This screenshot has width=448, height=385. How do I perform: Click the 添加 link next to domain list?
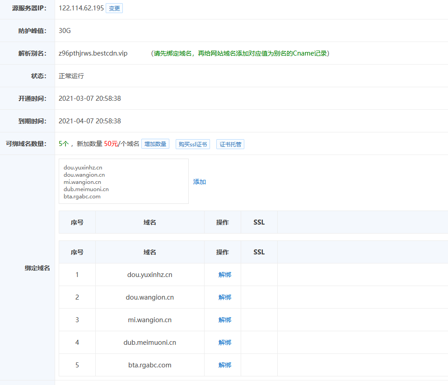tap(199, 182)
